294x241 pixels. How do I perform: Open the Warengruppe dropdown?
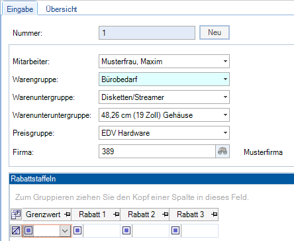tap(225, 79)
